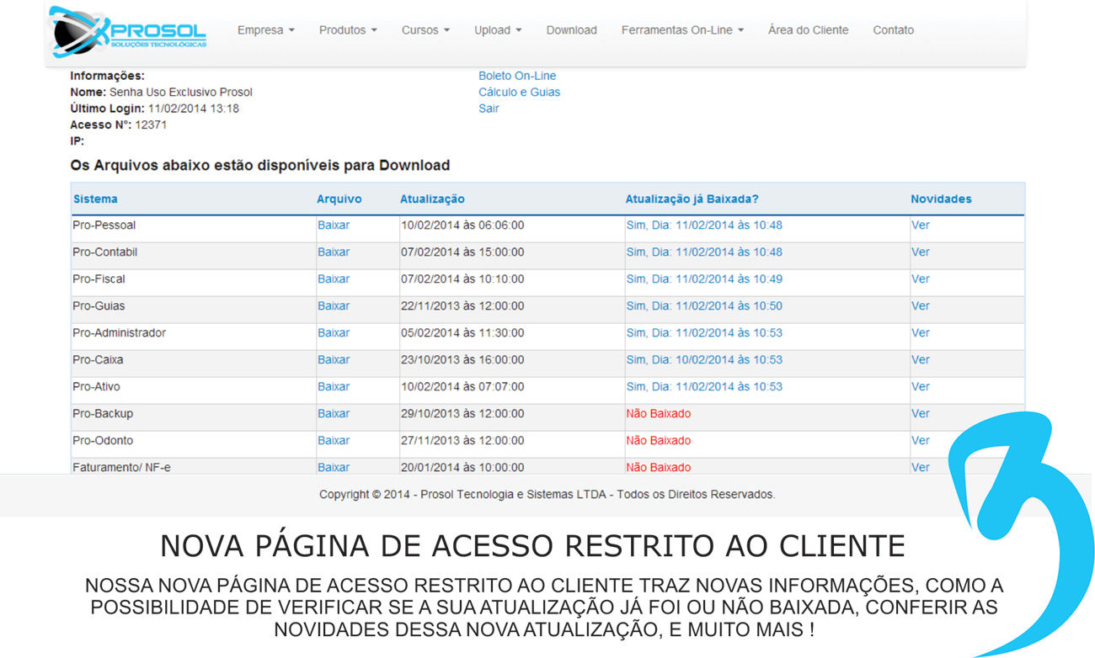Click Sim, Dia: 10/02/2014 às 10:53
This screenshot has width=1095, height=658.
[x=704, y=360]
